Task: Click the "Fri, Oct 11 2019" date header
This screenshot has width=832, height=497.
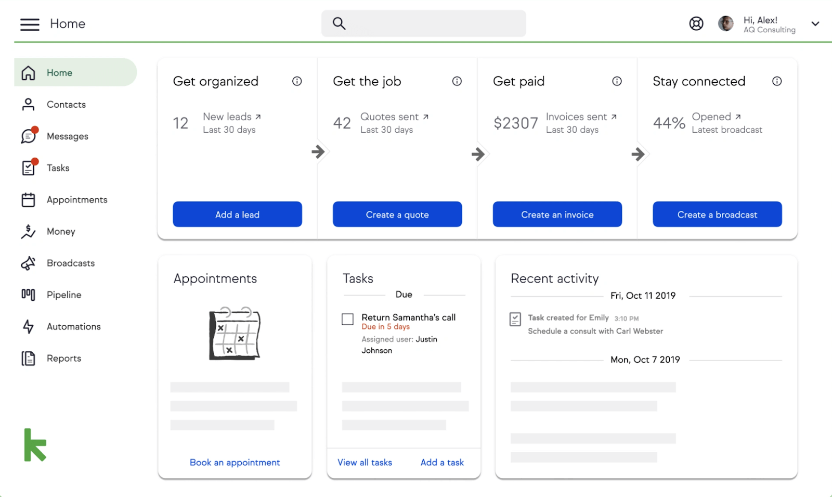Action: [643, 296]
